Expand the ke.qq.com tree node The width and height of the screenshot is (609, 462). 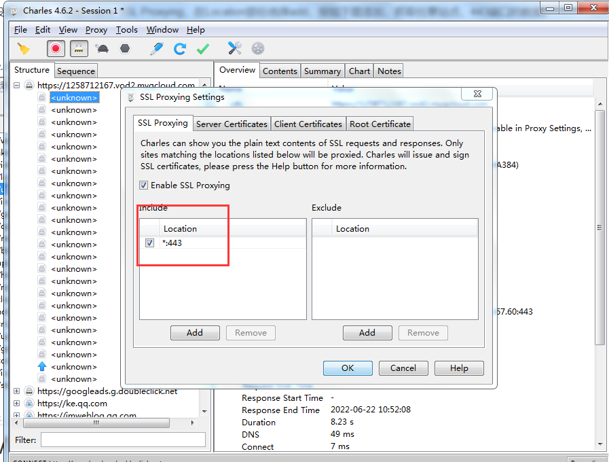coord(17,403)
